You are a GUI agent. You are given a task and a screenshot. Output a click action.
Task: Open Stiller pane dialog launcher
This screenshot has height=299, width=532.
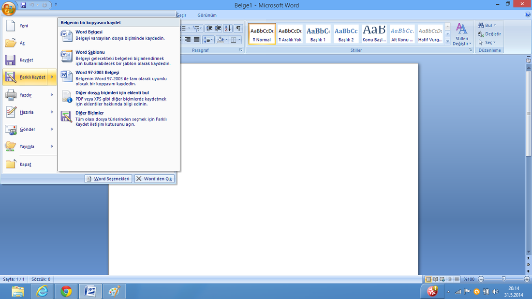471,50
